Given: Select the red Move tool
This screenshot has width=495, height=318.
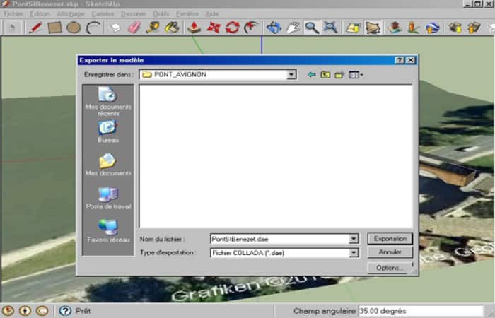Looking at the screenshot, I should point(214,28).
